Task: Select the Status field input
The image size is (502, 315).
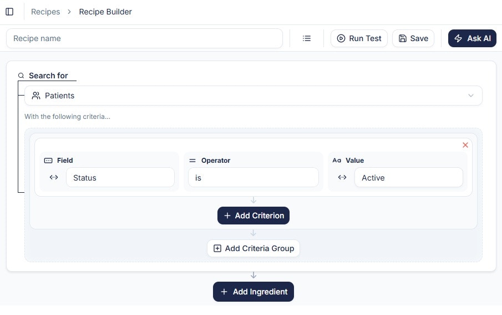Action: coord(120,177)
